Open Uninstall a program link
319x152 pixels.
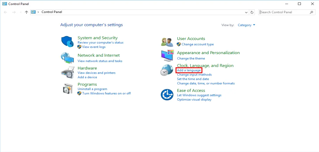pyautogui.click(x=92, y=89)
